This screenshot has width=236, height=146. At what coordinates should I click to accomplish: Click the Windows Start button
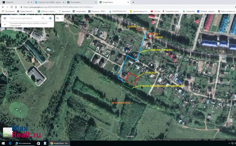click(3, 143)
